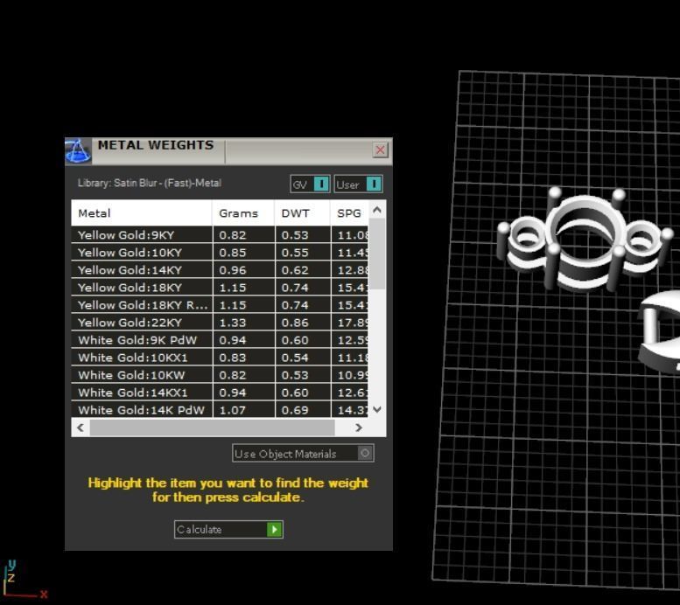This screenshot has width=680, height=605.
Task: Click the 1.07 grams value
Action: point(233,410)
